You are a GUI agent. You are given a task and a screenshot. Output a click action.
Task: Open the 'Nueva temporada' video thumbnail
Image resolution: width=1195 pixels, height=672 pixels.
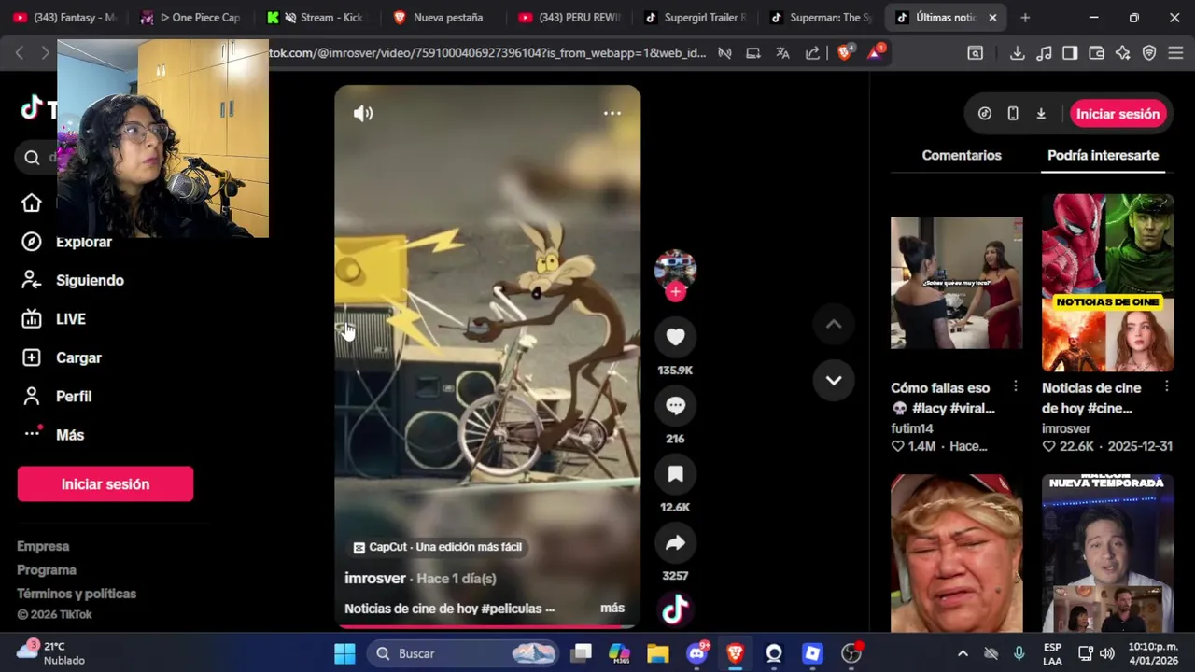(x=1107, y=553)
